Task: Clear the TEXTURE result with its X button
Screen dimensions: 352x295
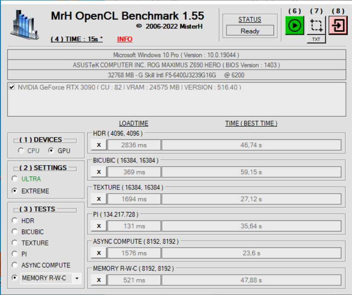Action: tap(99, 199)
